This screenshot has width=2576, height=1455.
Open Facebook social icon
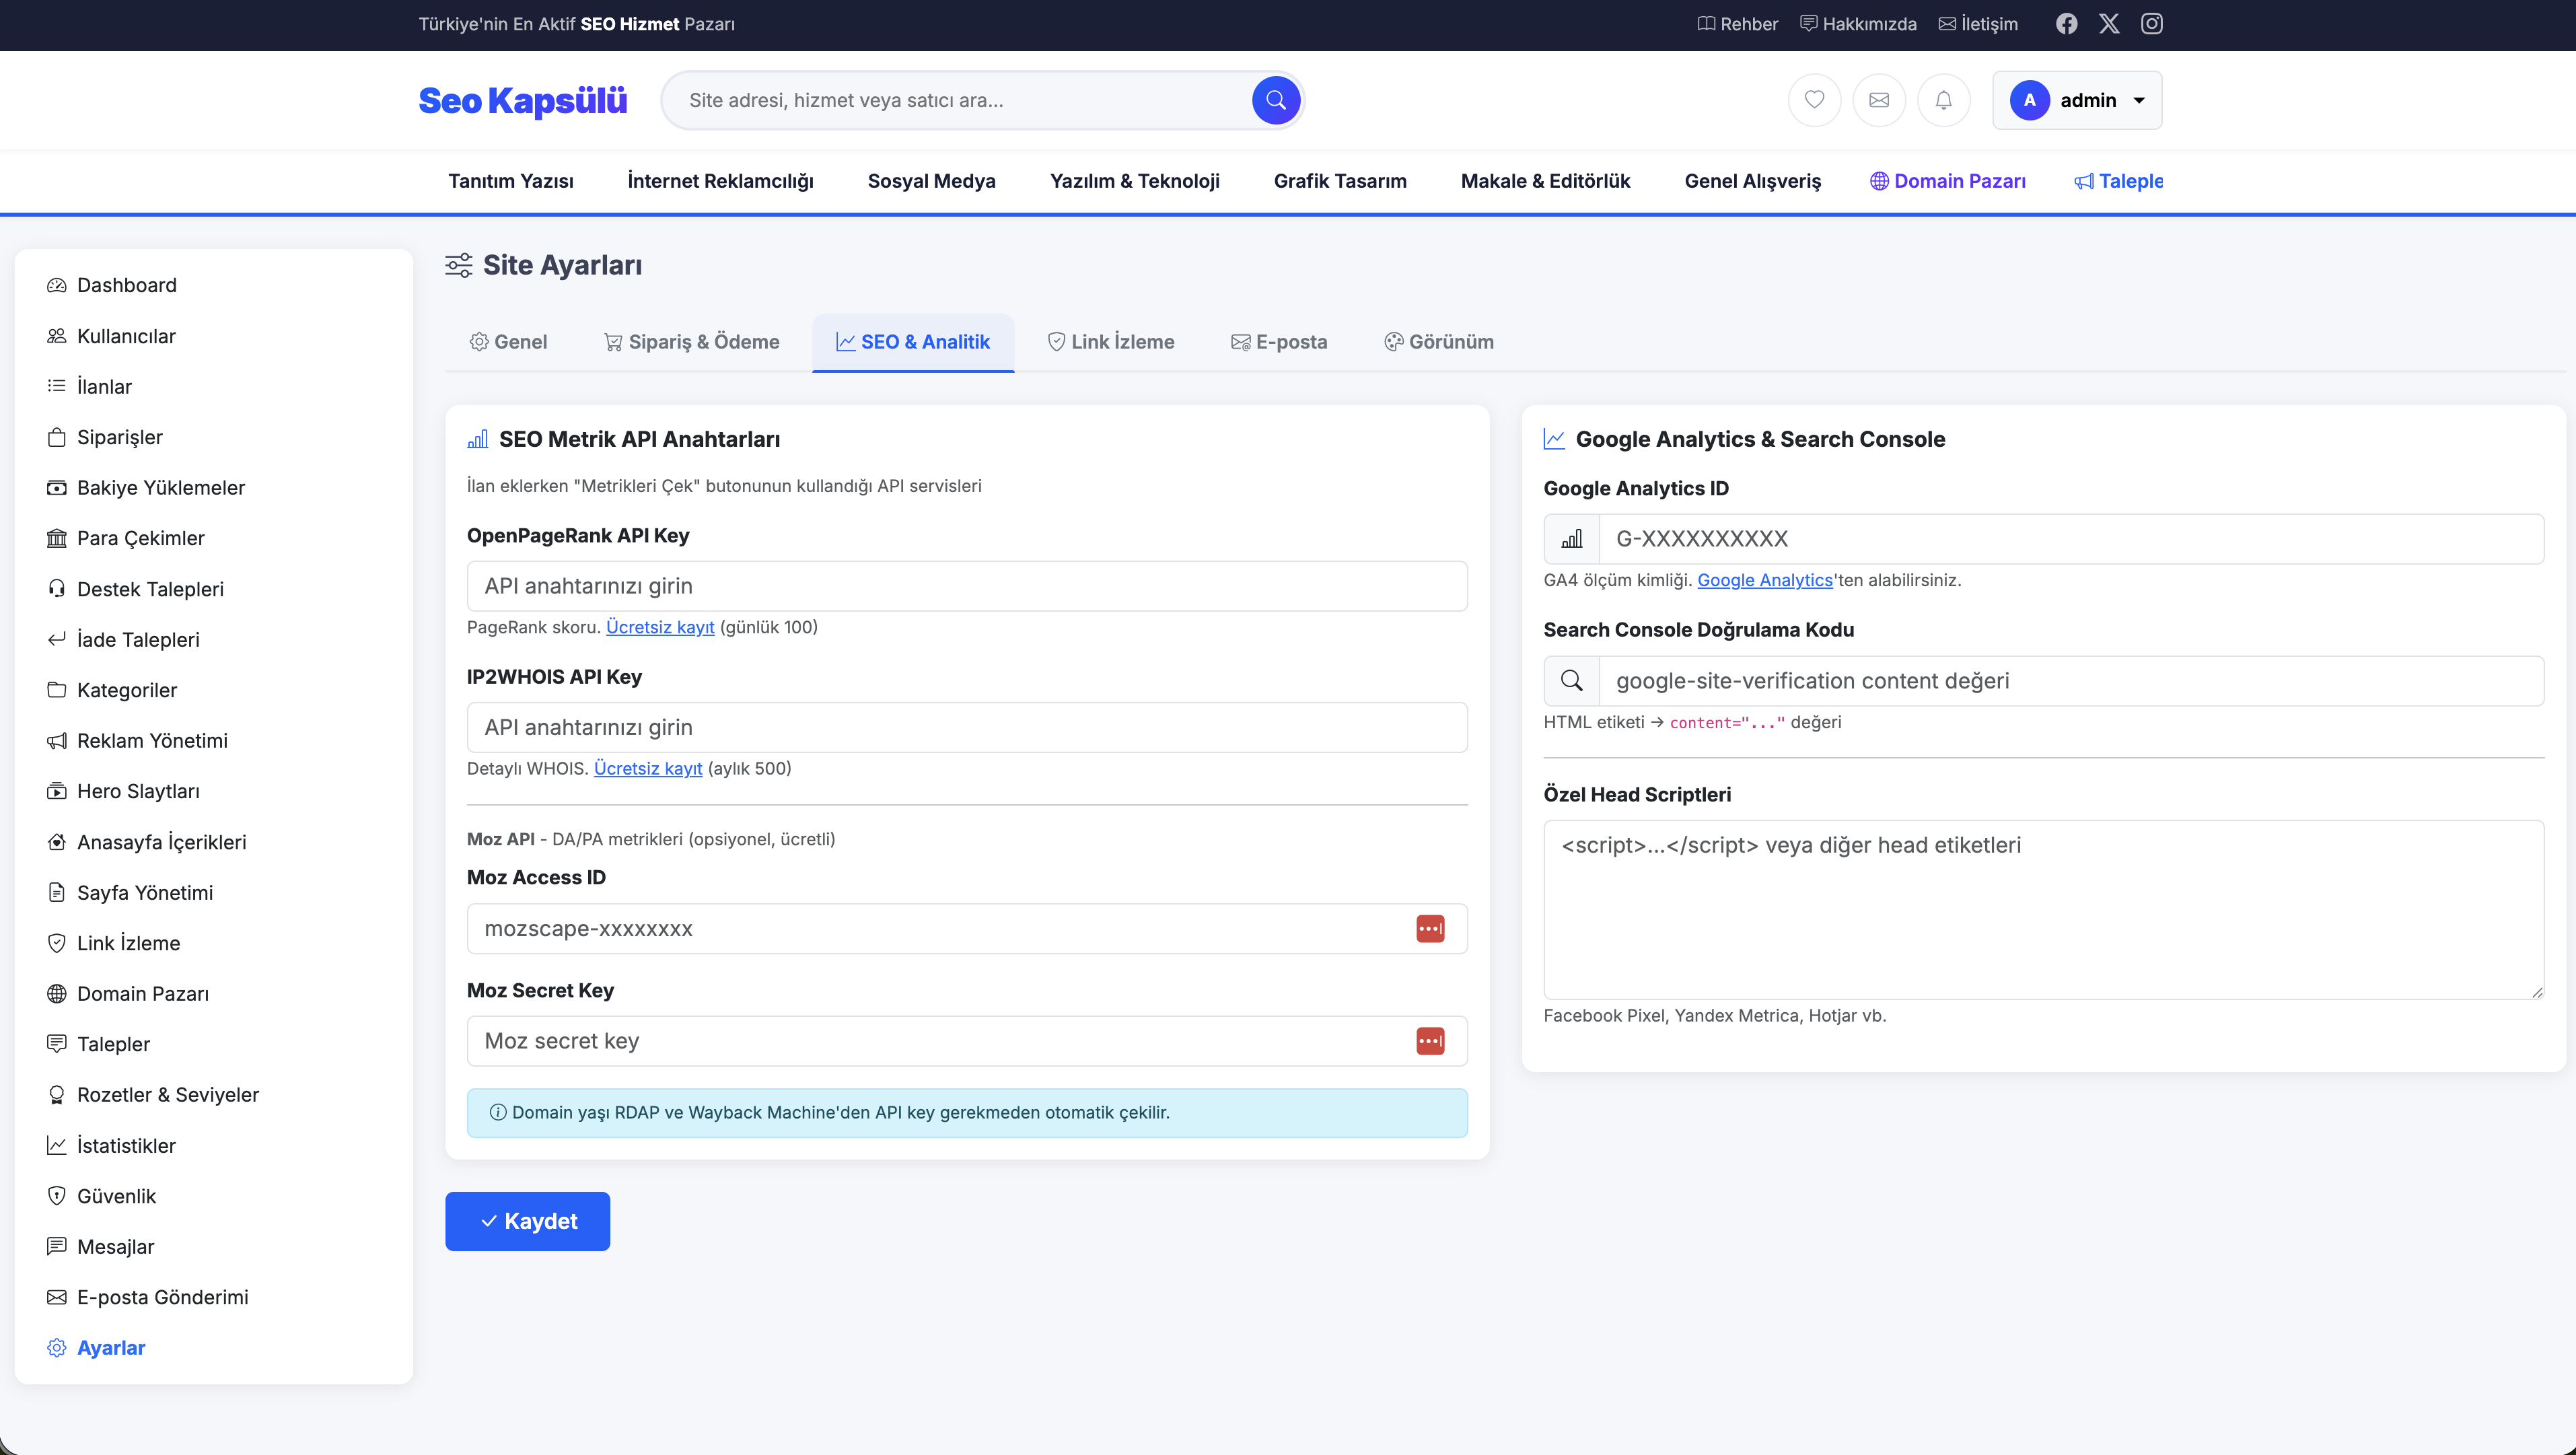2066,24
